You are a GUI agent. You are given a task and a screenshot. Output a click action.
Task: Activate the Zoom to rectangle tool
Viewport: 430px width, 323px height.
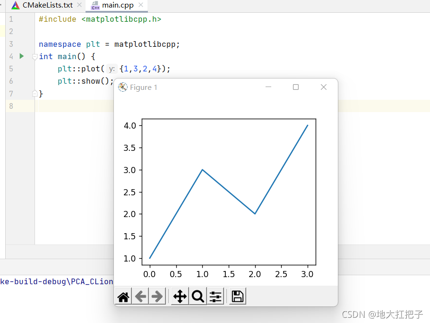click(x=198, y=297)
